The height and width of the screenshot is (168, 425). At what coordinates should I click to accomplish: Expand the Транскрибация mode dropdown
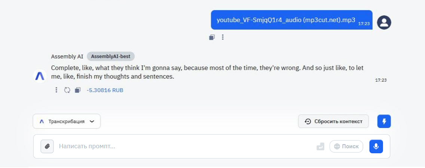point(67,121)
